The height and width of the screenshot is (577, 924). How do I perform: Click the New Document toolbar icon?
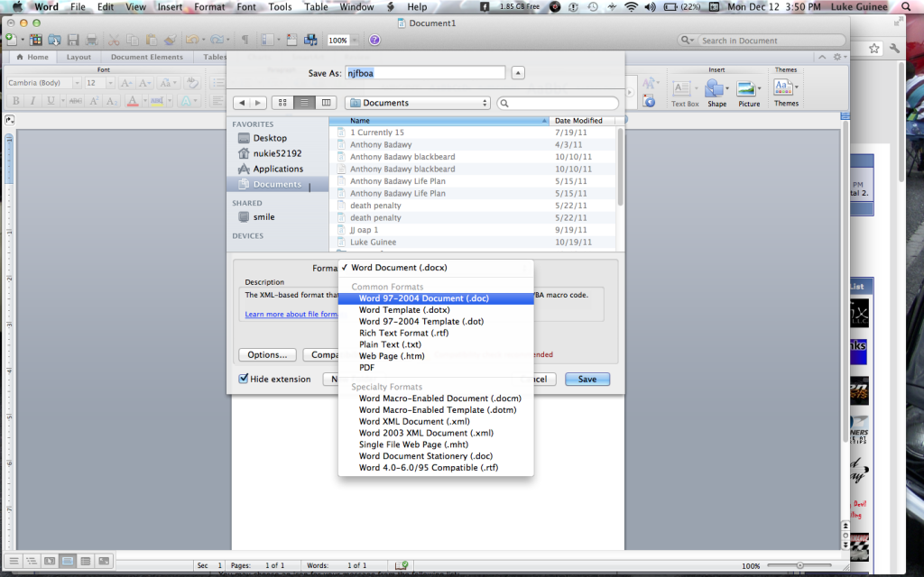[11, 40]
